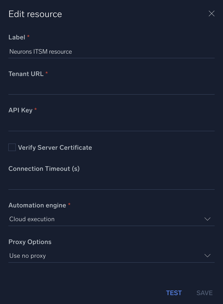Select the text Use no proxy
223x304 pixels.
[x=27, y=256]
